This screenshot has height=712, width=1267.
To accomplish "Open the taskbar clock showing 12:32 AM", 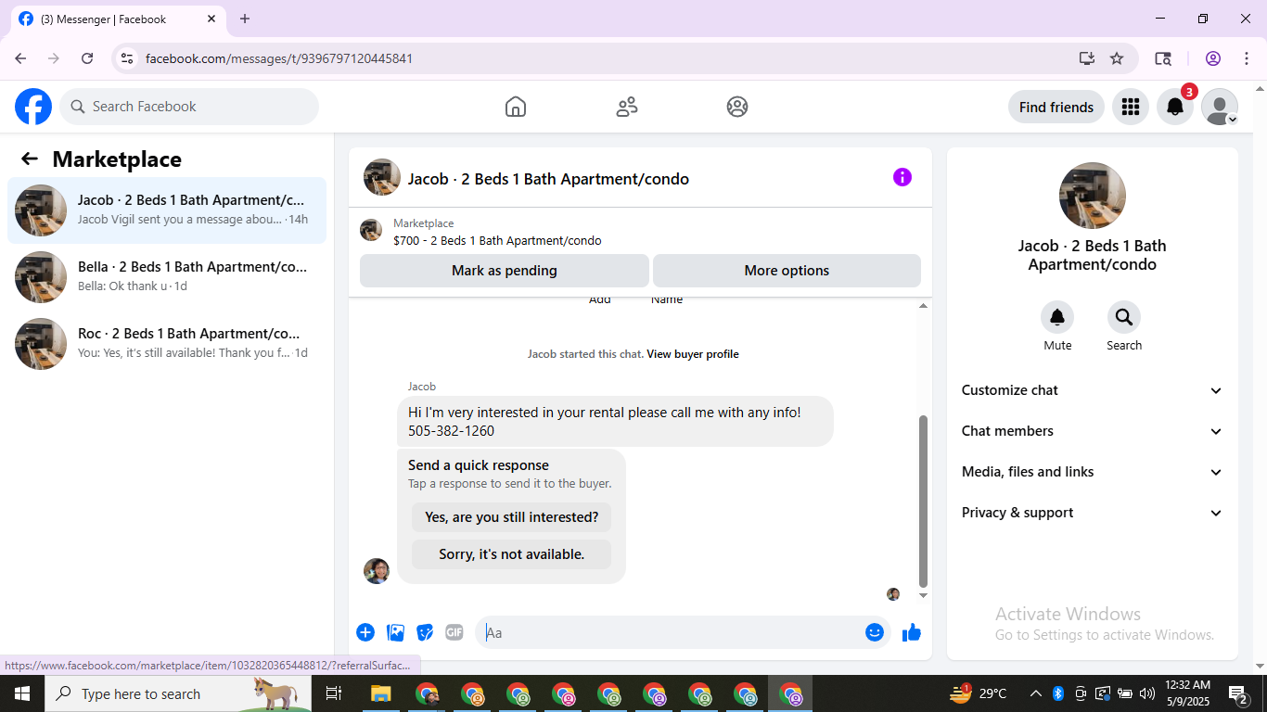I will [1188, 693].
